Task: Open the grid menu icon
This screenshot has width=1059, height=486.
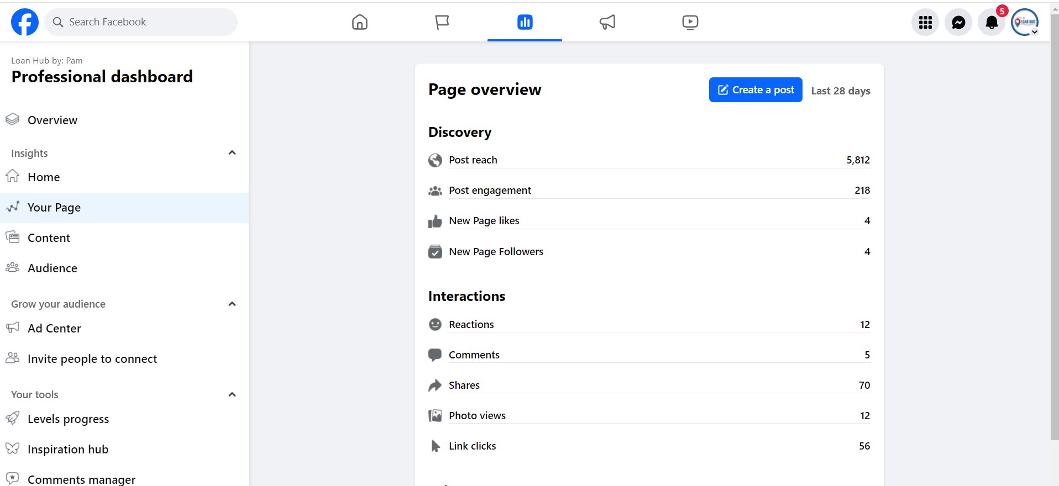Action: pos(925,23)
